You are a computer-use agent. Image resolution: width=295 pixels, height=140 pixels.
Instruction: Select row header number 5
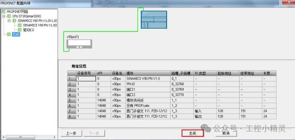tap(72, 100)
